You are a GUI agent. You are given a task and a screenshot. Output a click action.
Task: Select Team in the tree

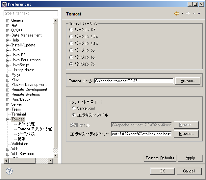pos(16,109)
